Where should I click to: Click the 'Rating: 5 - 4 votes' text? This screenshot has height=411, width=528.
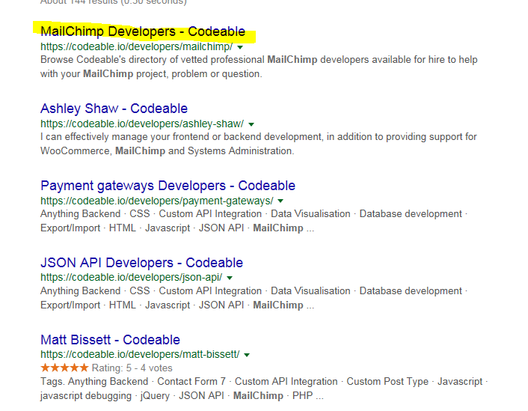click(x=132, y=368)
